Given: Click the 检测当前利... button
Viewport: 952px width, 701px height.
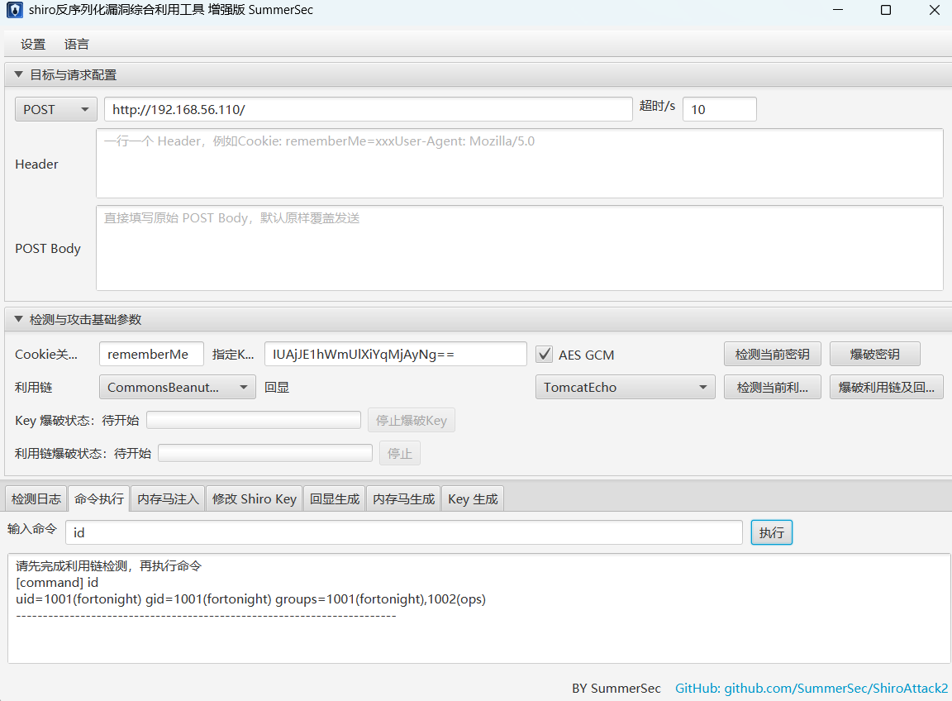Looking at the screenshot, I should (773, 387).
